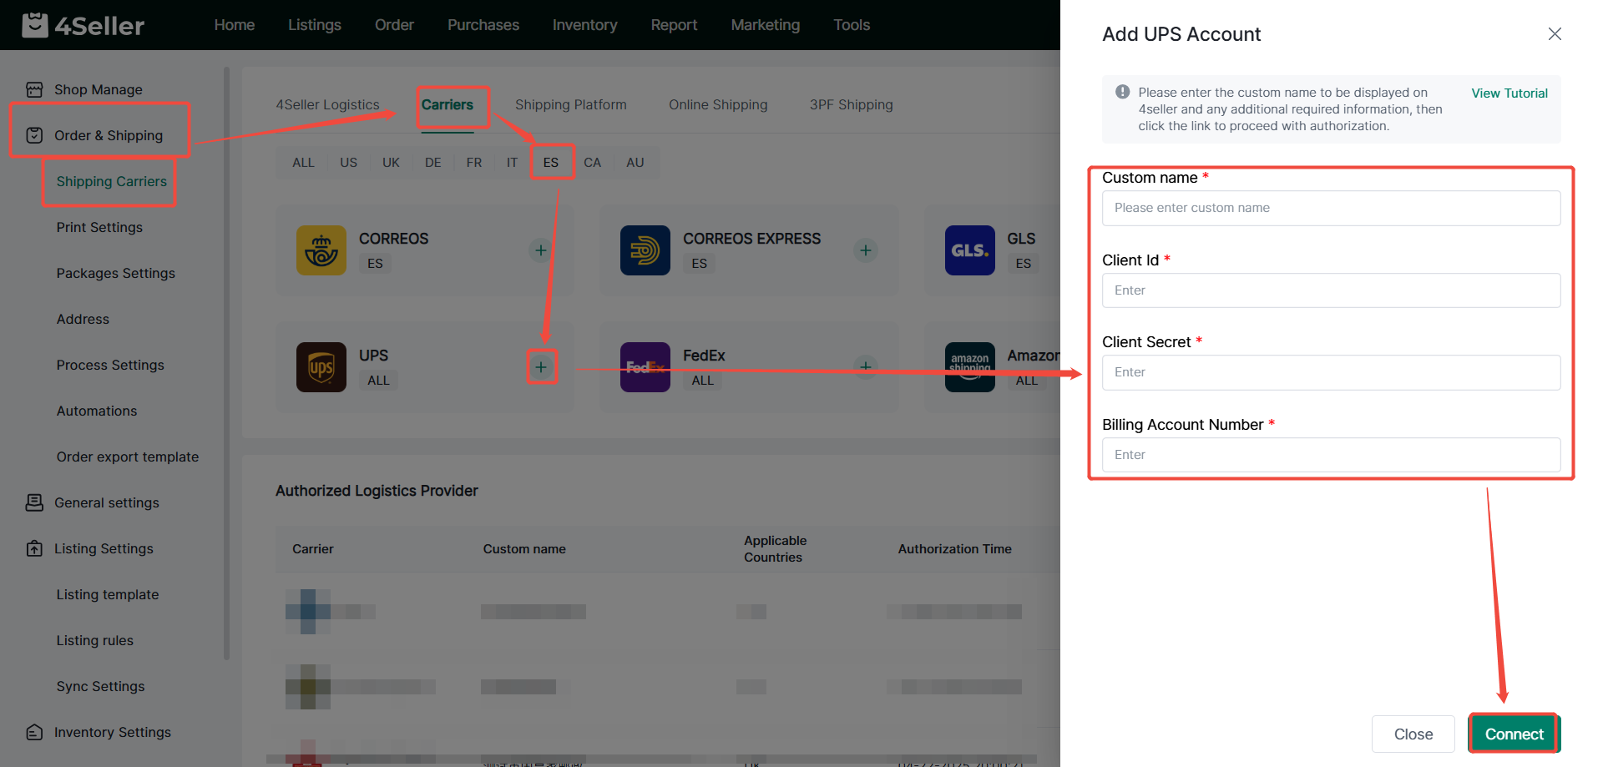Click the Custom name input field

1331,208
